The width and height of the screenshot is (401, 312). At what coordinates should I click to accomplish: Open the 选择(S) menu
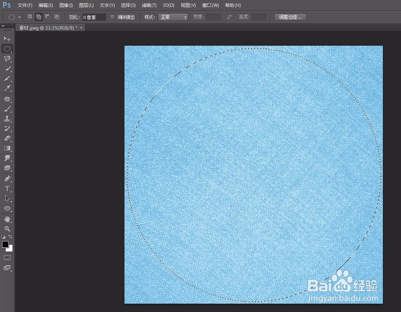[x=128, y=5]
